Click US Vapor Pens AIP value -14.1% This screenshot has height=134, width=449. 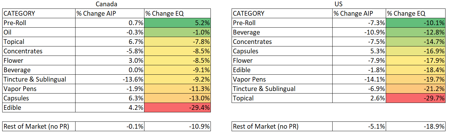[359, 79]
